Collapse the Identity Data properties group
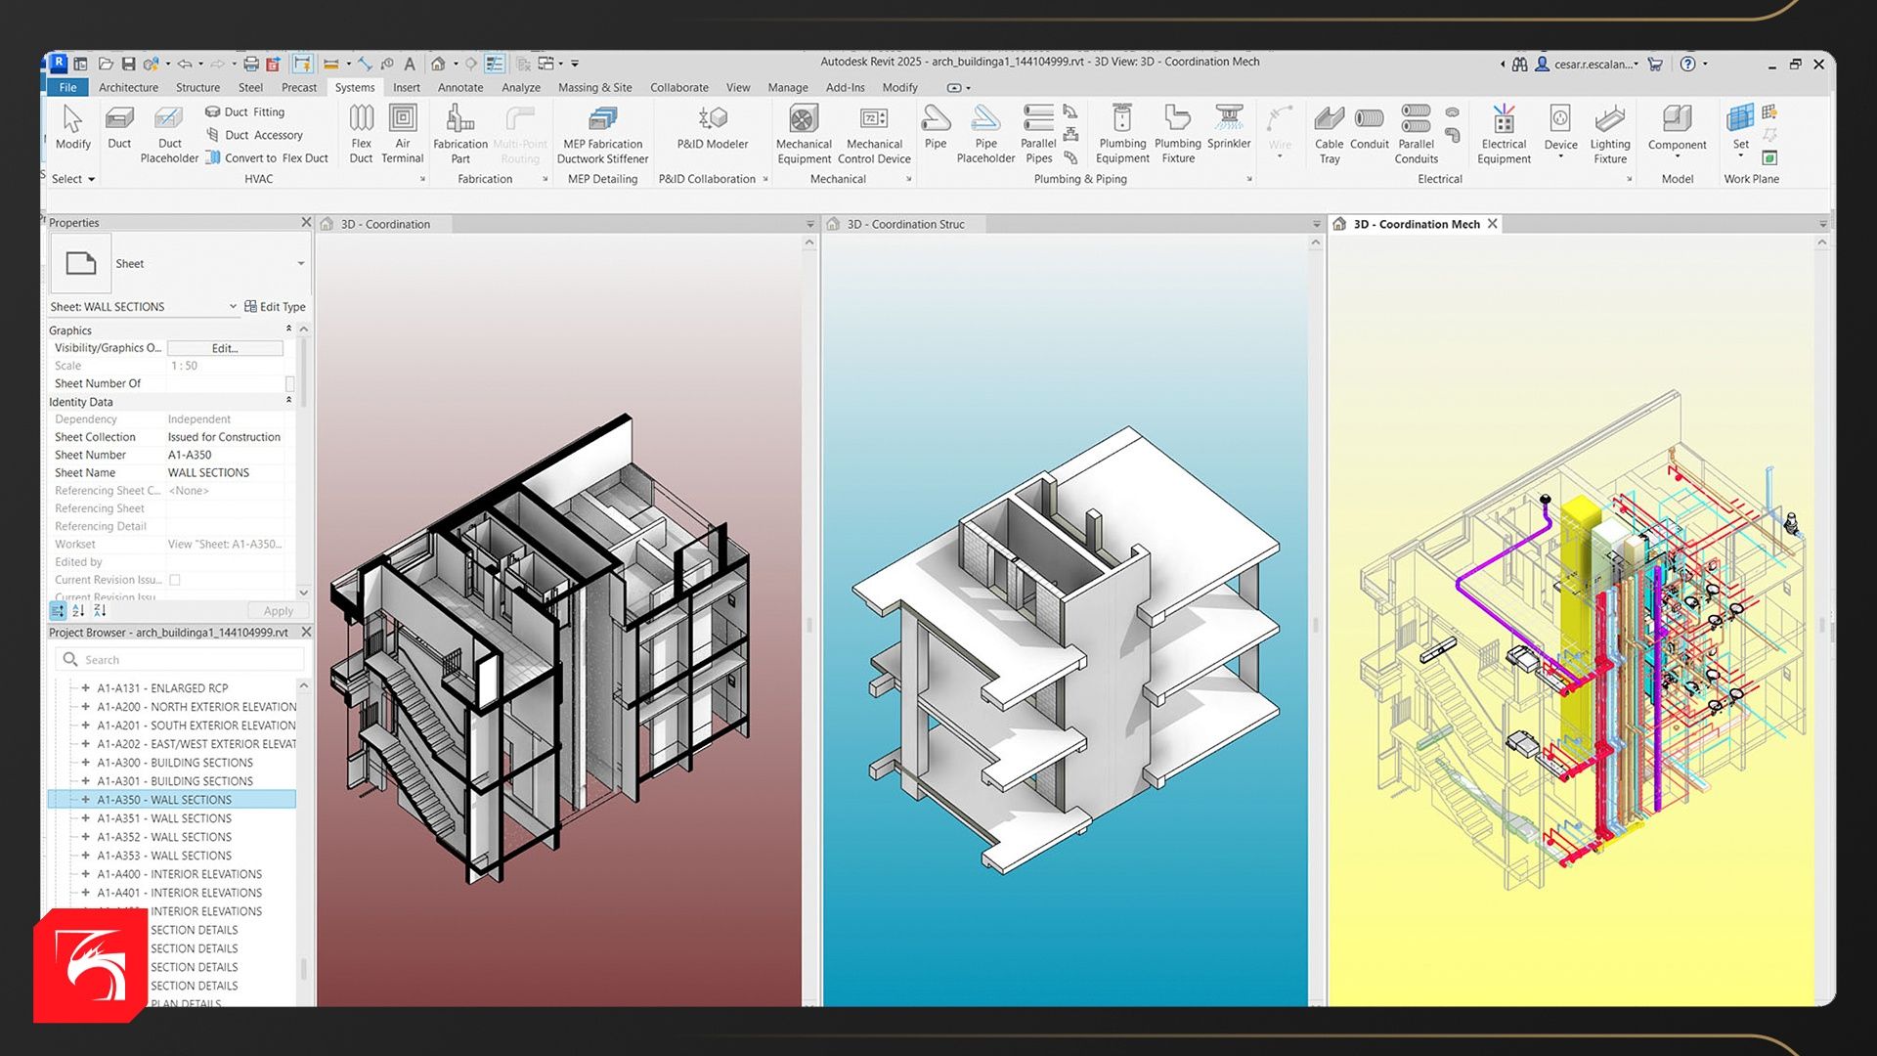The width and height of the screenshot is (1877, 1056). tap(288, 401)
